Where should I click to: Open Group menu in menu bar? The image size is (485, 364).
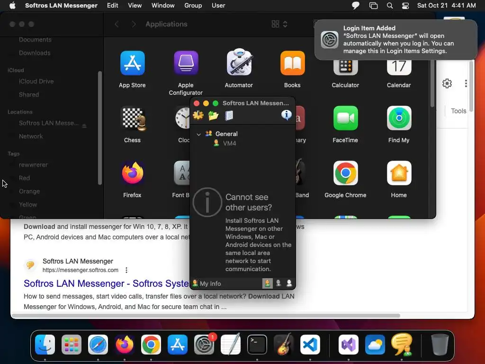click(x=193, y=6)
